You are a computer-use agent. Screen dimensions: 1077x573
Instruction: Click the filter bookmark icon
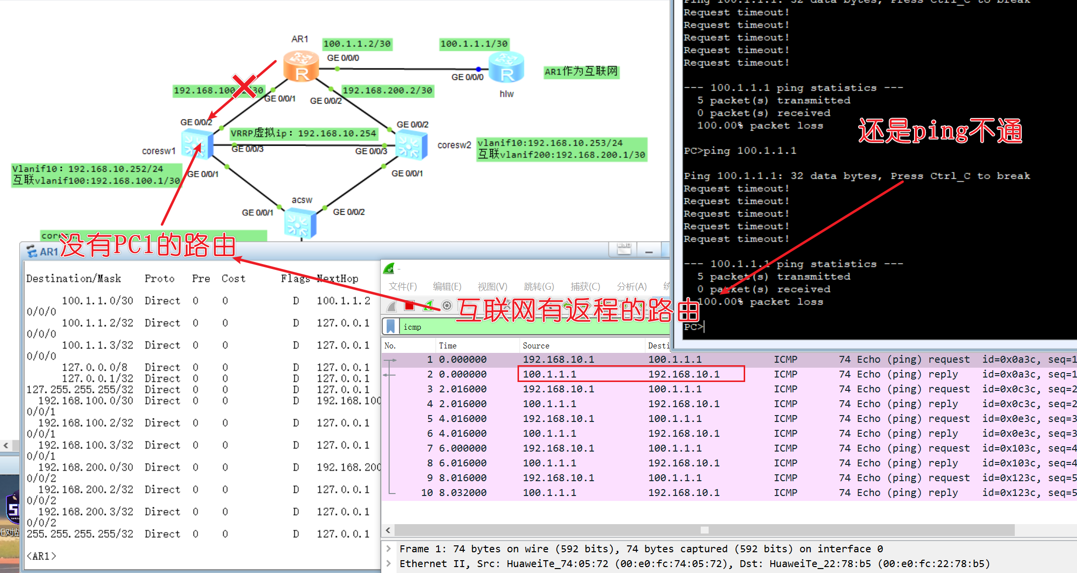click(x=391, y=327)
